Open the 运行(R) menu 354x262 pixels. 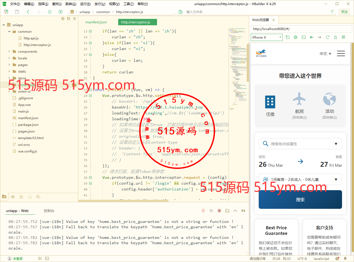click(85, 4)
